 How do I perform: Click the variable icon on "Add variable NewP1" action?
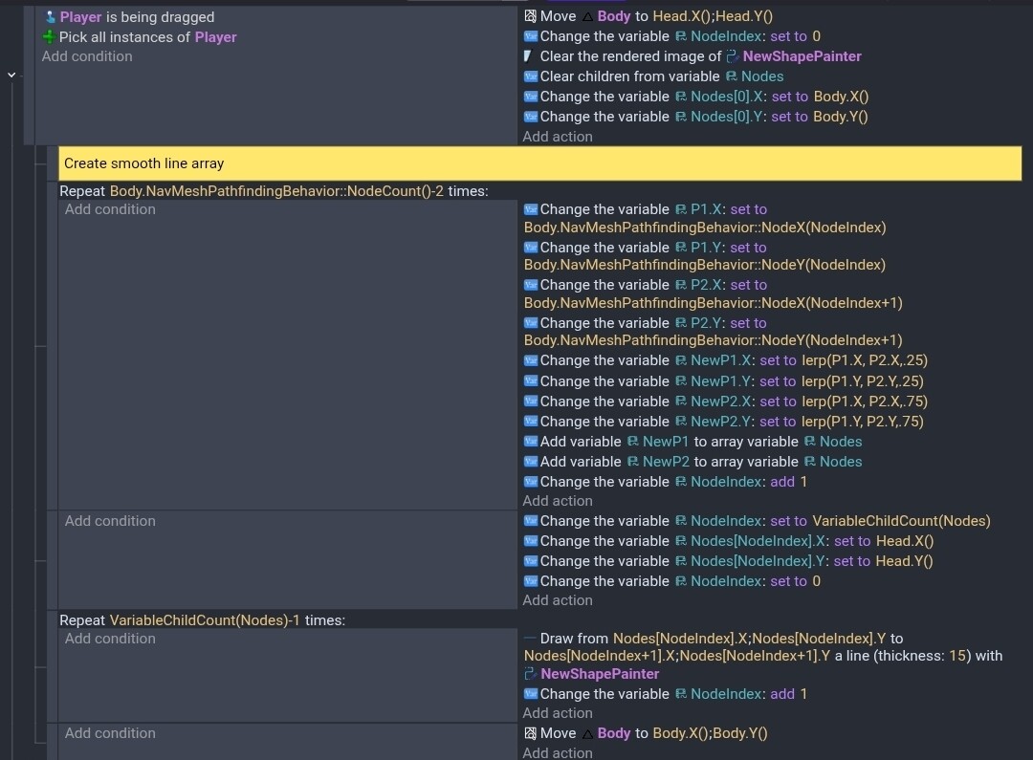[531, 442]
